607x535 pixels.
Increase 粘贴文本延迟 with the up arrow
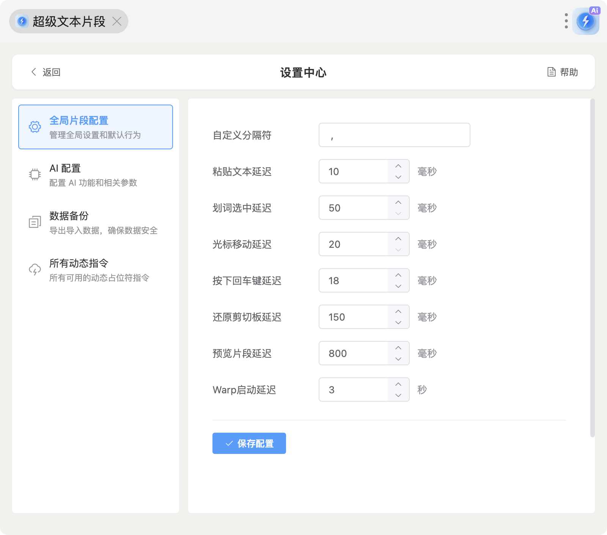click(398, 166)
